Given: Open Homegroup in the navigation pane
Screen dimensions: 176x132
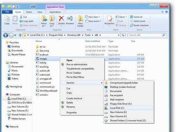Looking at the screenshot, I should tap(14, 87).
